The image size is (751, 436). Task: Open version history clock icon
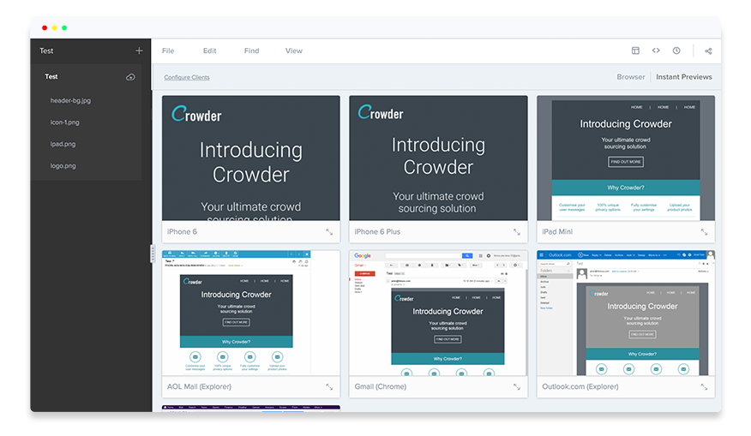676,51
